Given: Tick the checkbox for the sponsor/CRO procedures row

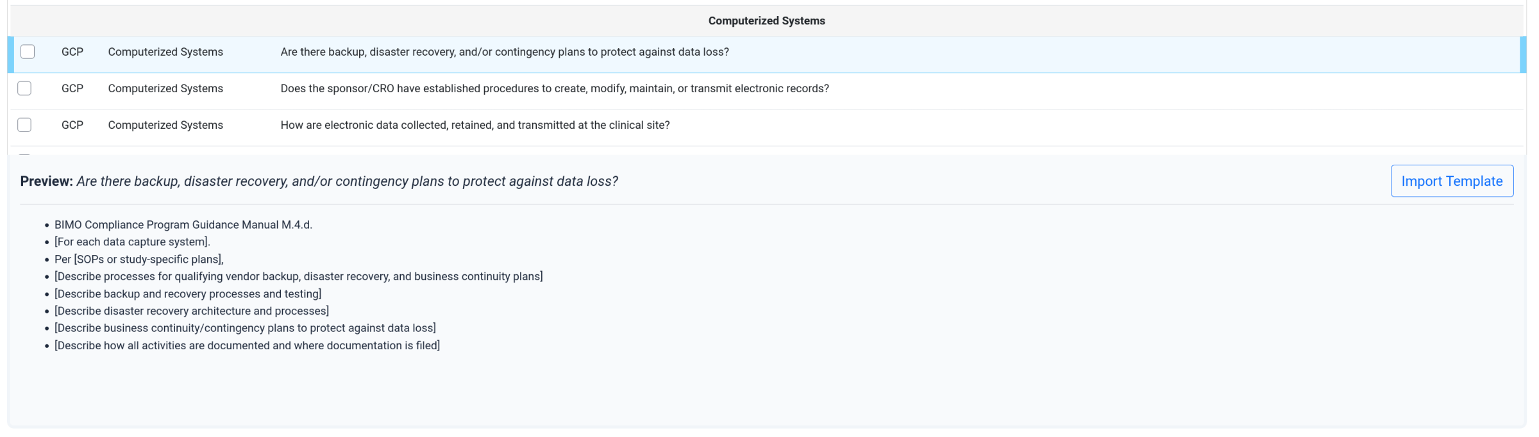Looking at the screenshot, I should coord(24,88).
